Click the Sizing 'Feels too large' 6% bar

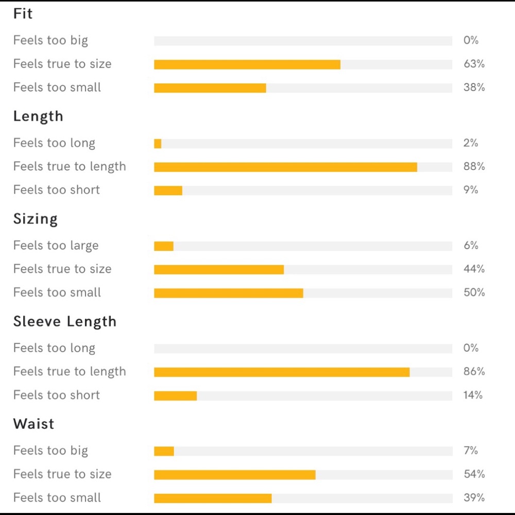(x=303, y=246)
